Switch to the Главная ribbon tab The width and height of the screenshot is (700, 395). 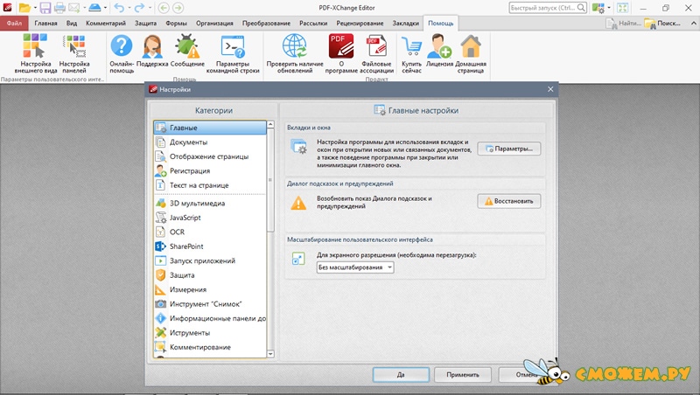(x=46, y=24)
